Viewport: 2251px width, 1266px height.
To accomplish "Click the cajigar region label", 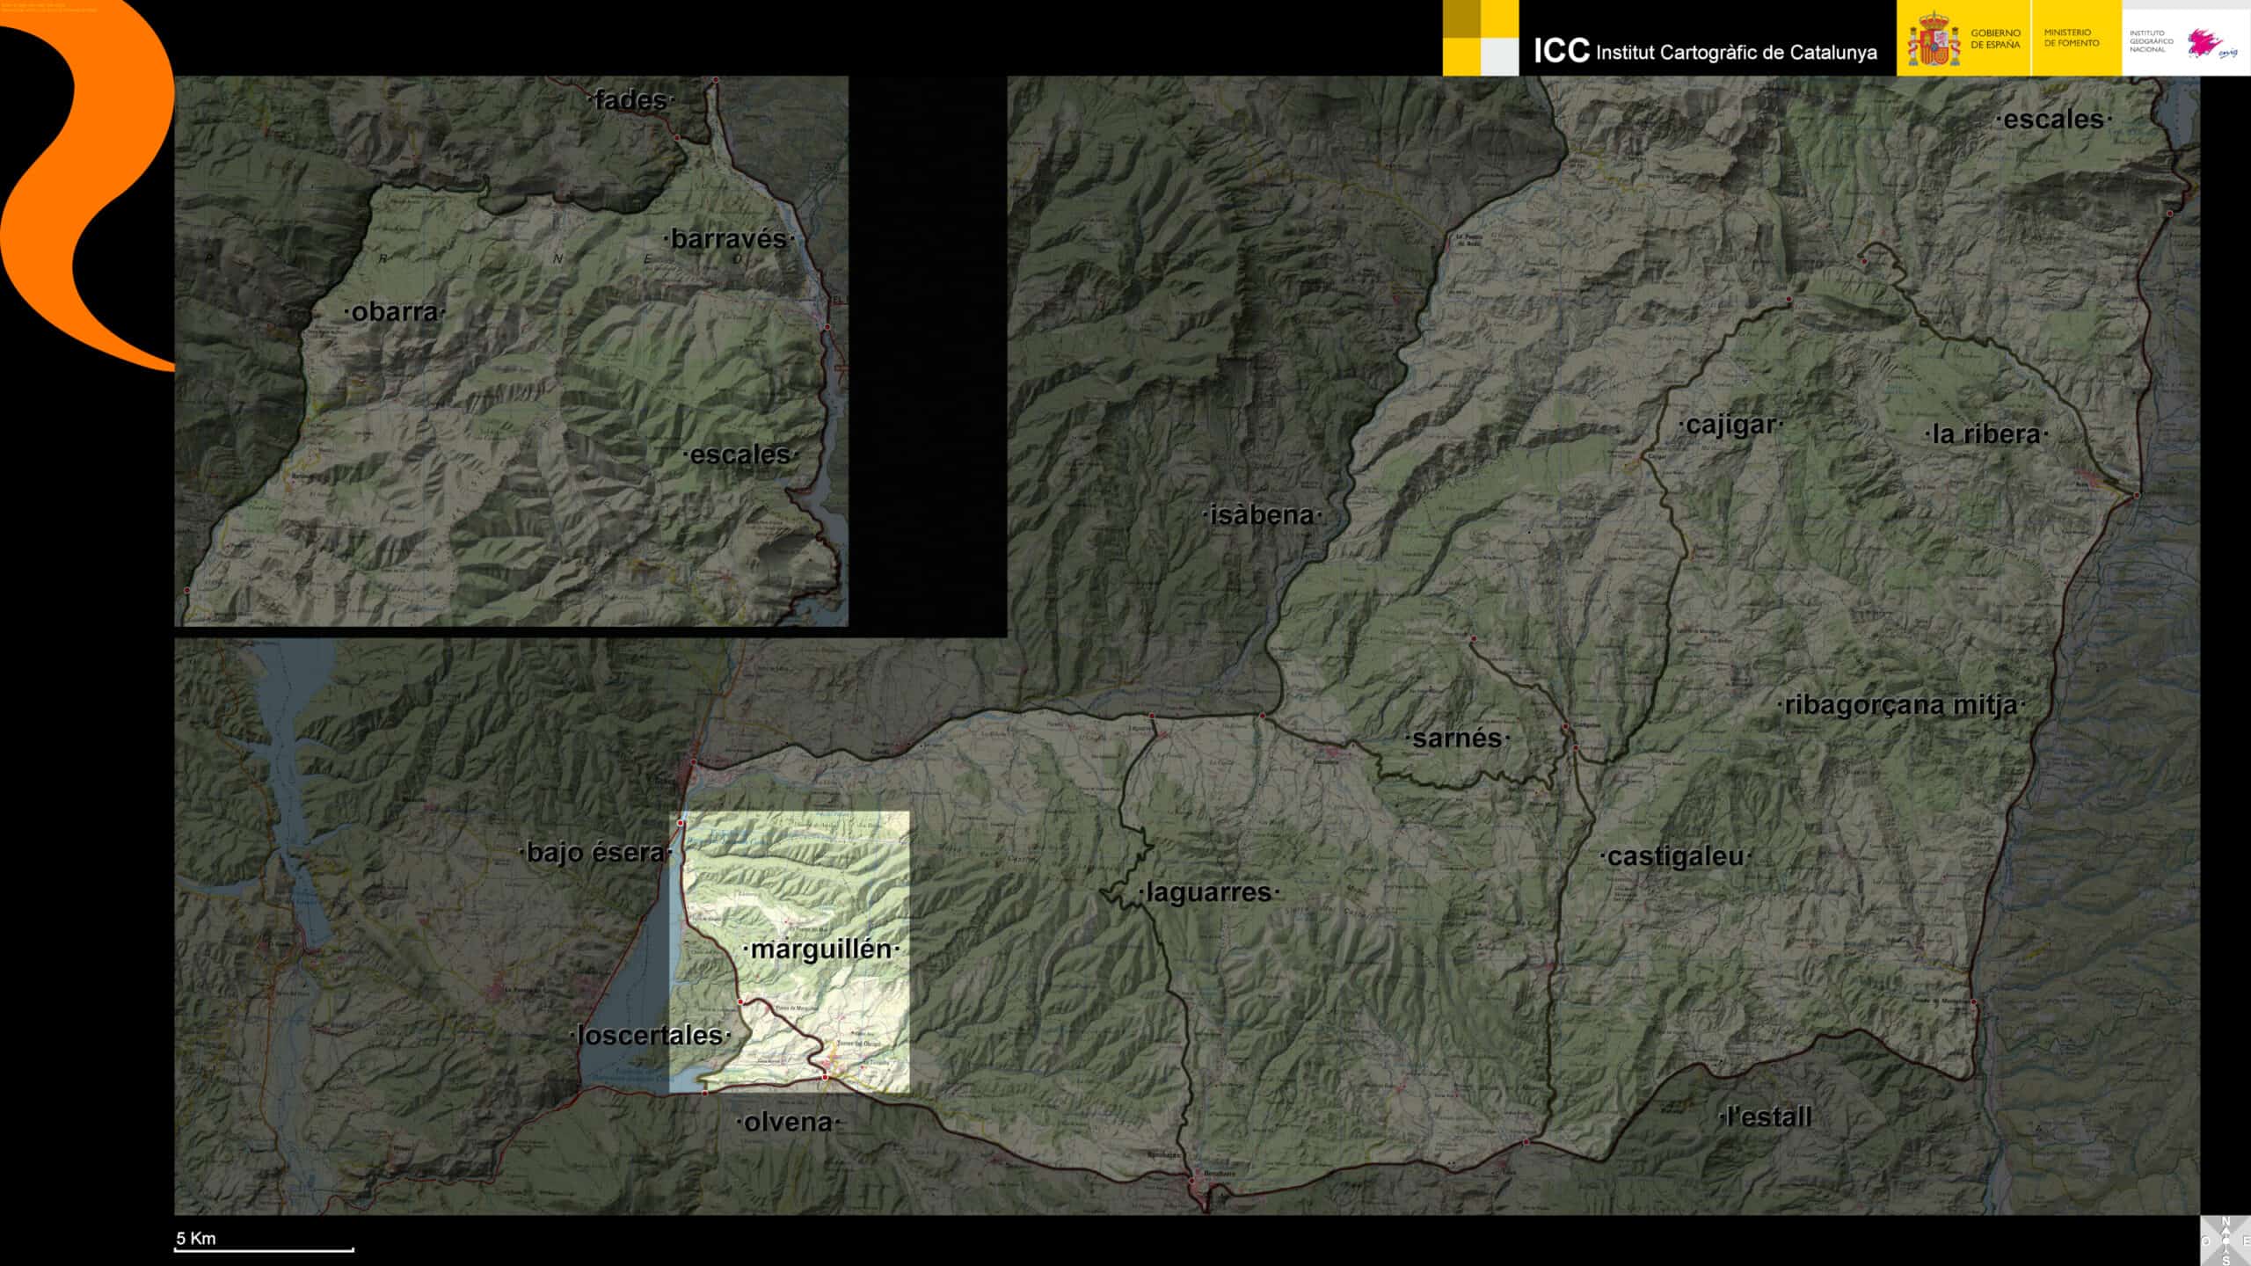I will [1730, 425].
